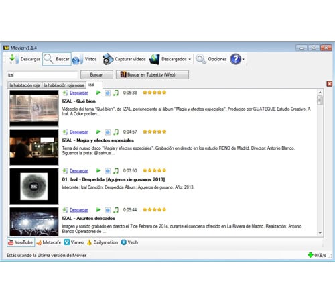Click Descargar link for 01. Izal - Despedida
This screenshot has width=335, height=302.
pyautogui.click(x=79, y=171)
